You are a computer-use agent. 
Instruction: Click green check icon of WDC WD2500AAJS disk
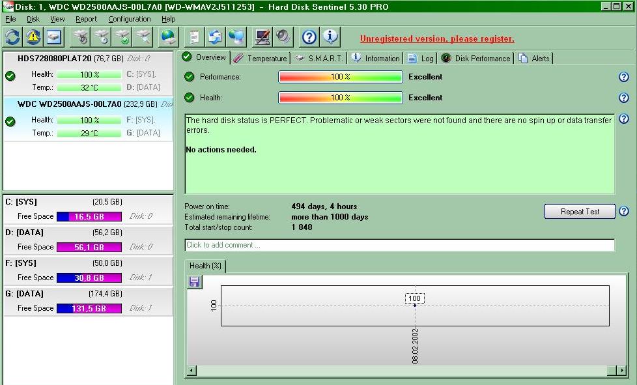(10, 121)
